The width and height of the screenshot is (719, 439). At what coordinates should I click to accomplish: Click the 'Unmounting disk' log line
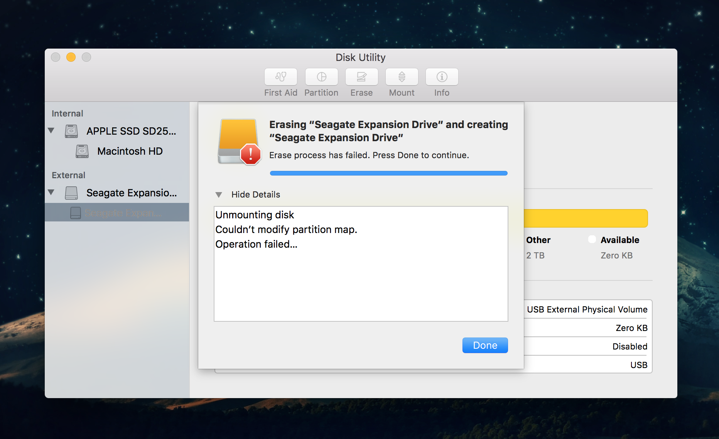coord(255,215)
